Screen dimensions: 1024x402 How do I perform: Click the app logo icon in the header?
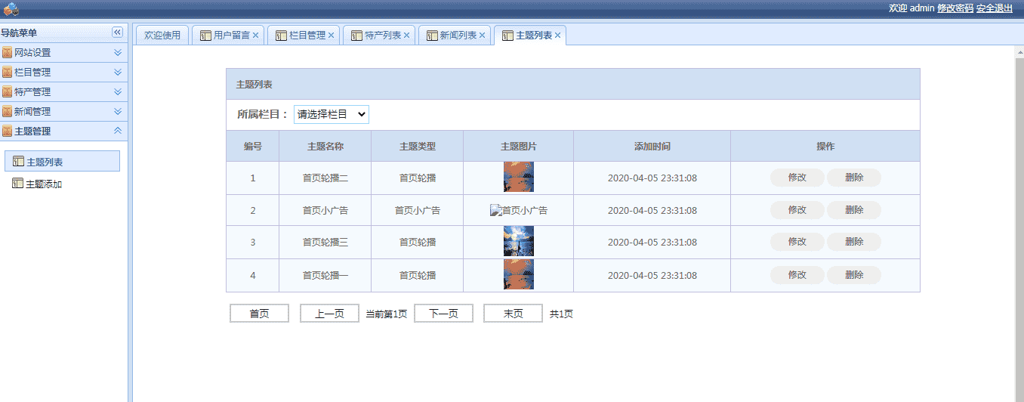click(x=11, y=8)
